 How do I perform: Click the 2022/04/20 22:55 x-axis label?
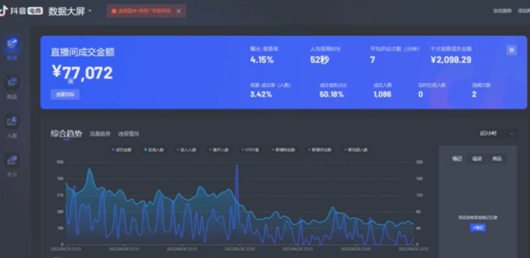[x=240, y=249]
